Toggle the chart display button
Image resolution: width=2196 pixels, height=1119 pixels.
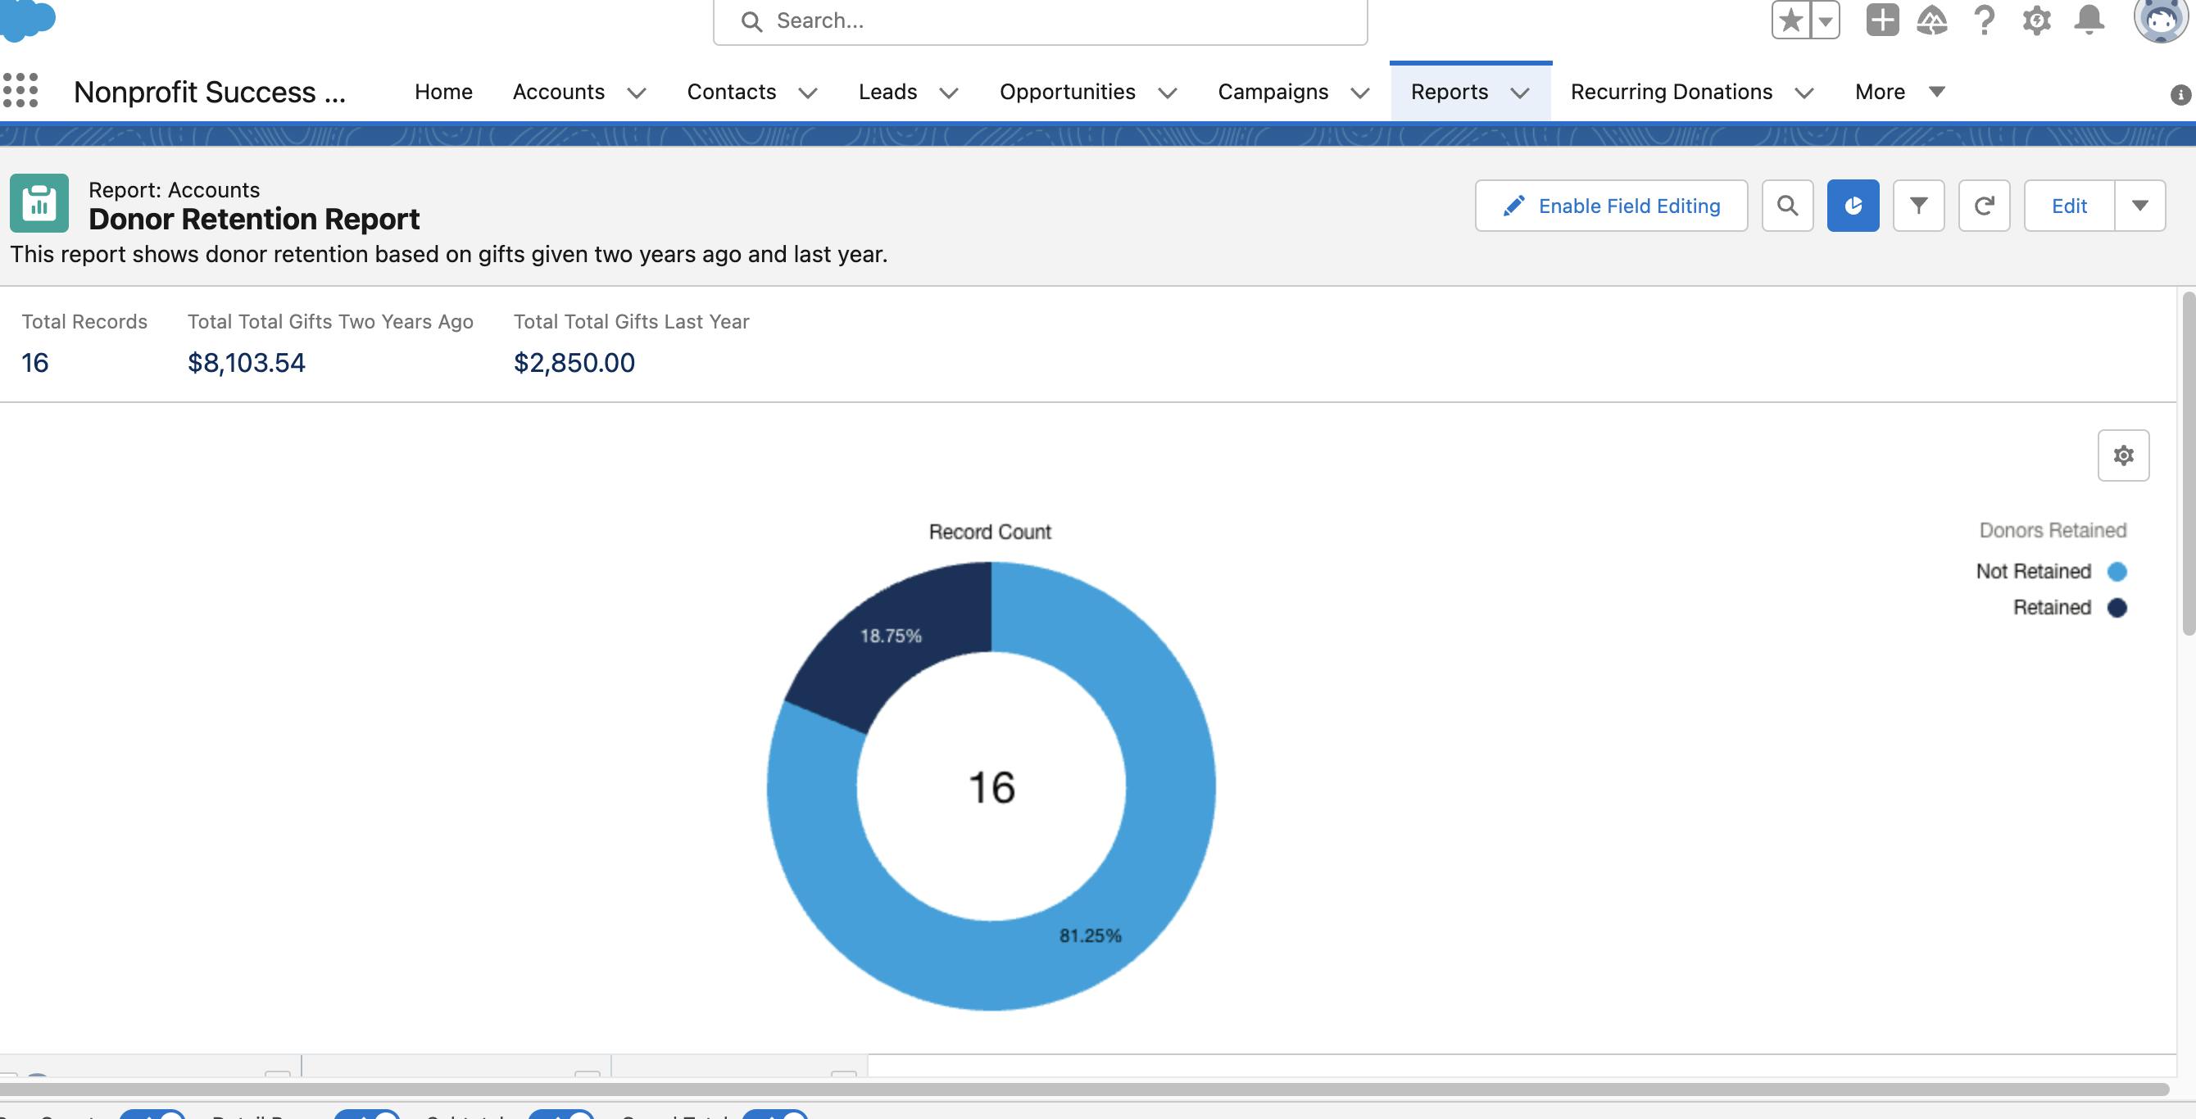point(1853,206)
